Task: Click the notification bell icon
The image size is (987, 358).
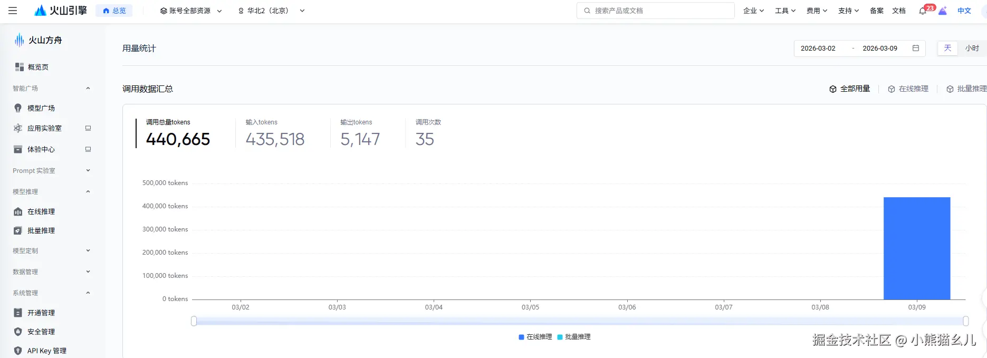Action: pos(922,11)
